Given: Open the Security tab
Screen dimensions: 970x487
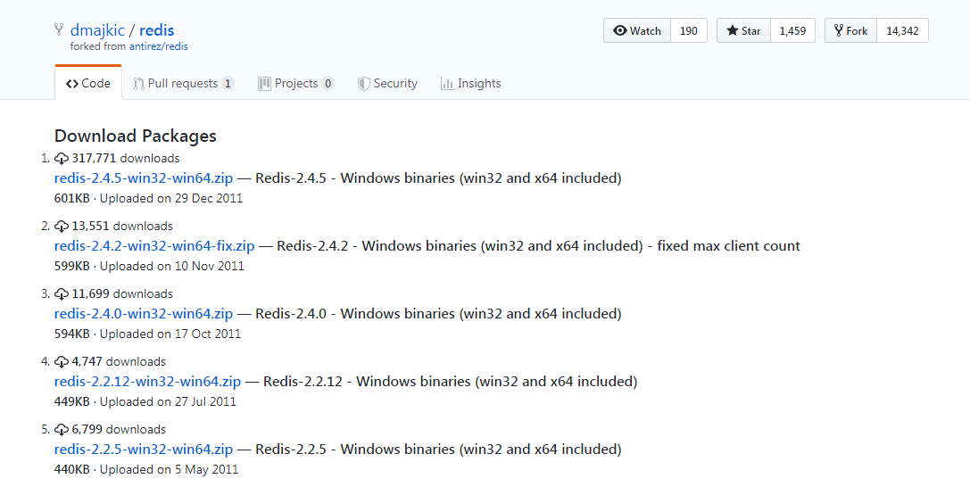Looking at the screenshot, I should click(388, 84).
